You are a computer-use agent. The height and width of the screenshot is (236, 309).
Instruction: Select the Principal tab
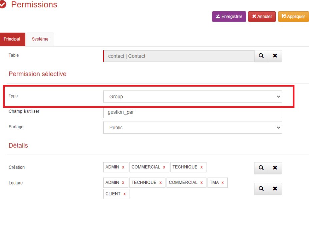pyautogui.click(x=12, y=39)
